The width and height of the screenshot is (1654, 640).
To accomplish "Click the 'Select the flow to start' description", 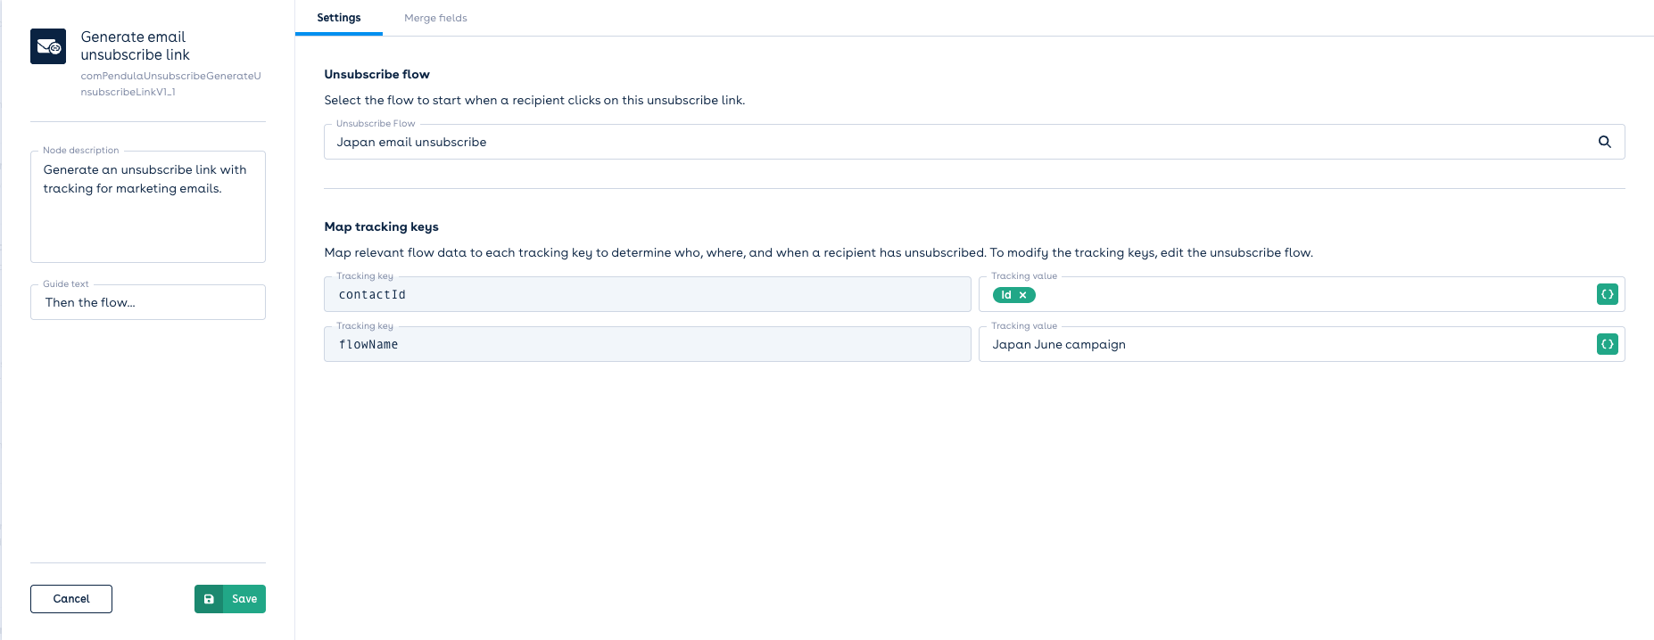I will click(x=534, y=100).
